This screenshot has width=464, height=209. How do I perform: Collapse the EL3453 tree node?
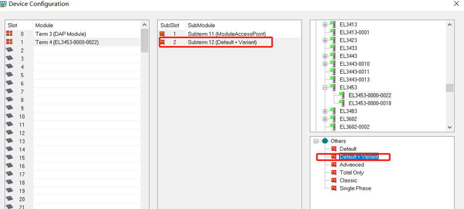[x=325, y=87]
